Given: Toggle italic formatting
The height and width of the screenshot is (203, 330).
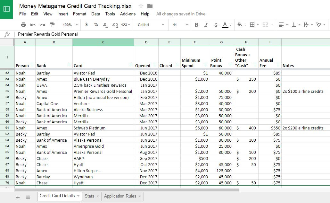Looking at the screenshot, I should pos(206,25).
